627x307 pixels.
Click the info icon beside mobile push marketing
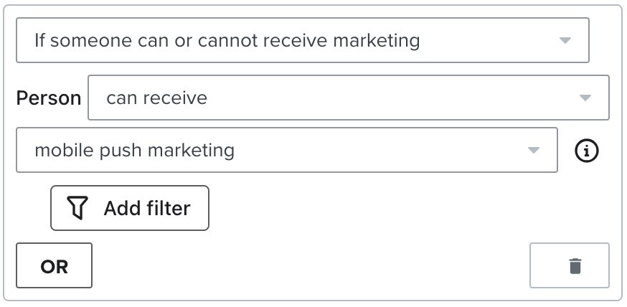(587, 151)
